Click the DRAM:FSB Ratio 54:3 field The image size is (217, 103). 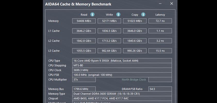[x=160, y=89]
